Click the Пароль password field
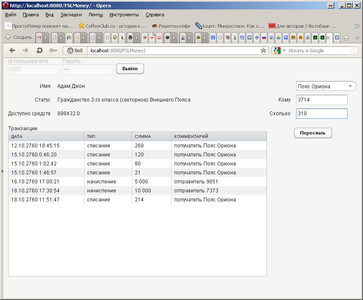The height and width of the screenshot is (300, 363). tap(88, 69)
